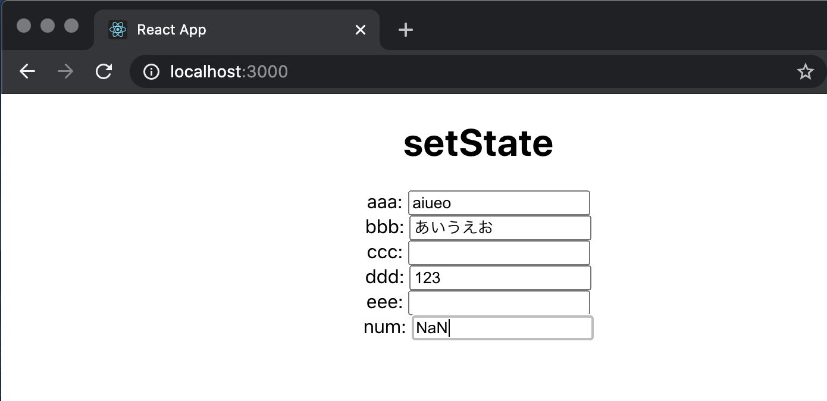Click the page reload icon
The image size is (827, 401).
point(104,71)
